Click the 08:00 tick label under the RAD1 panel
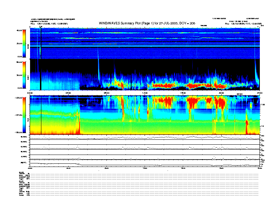The height and width of the screenshot is (216, 280). [106, 93]
